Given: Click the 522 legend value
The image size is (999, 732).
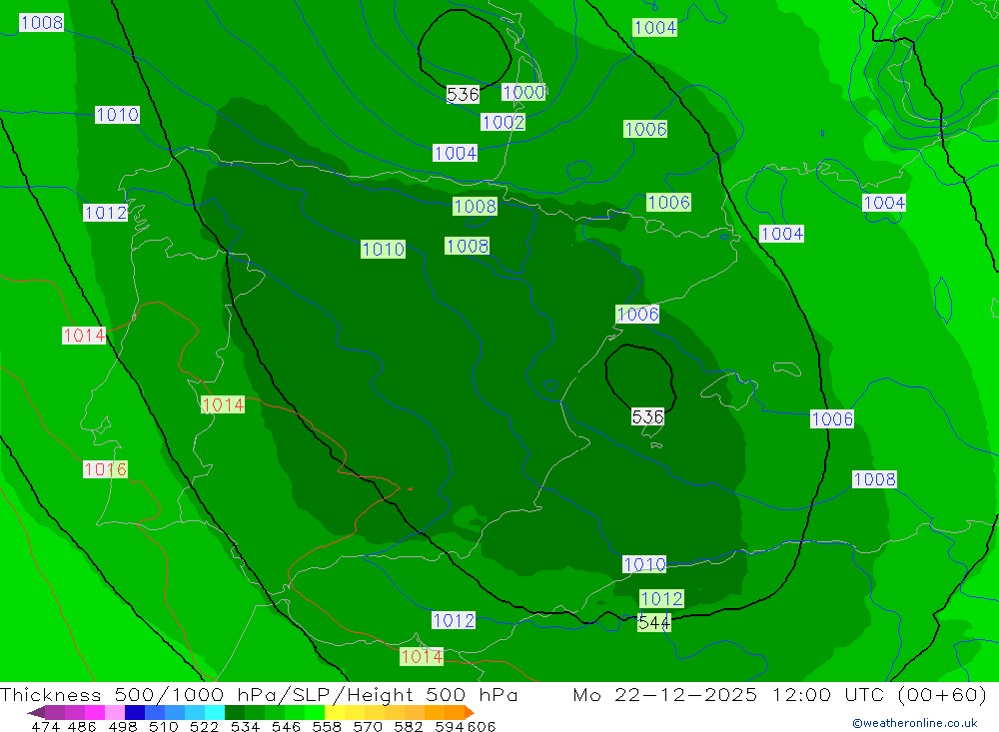Looking at the screenshot, I should click(204, 726).
